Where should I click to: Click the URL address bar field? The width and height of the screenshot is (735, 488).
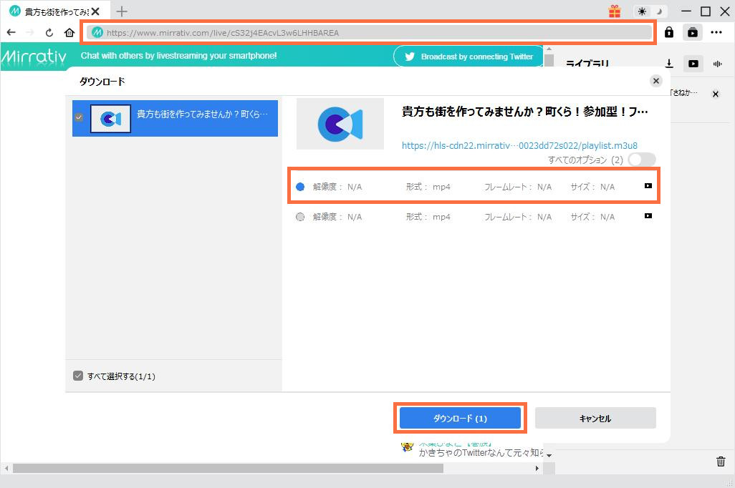pyautogui.click(x=370, y=32)
